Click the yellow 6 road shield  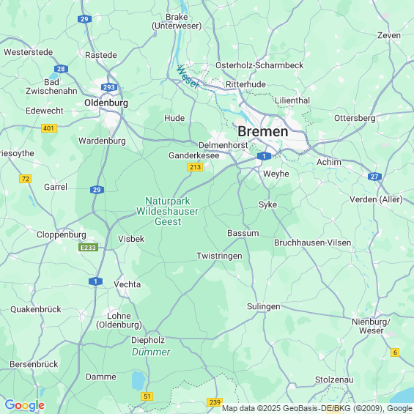point(395,352)
